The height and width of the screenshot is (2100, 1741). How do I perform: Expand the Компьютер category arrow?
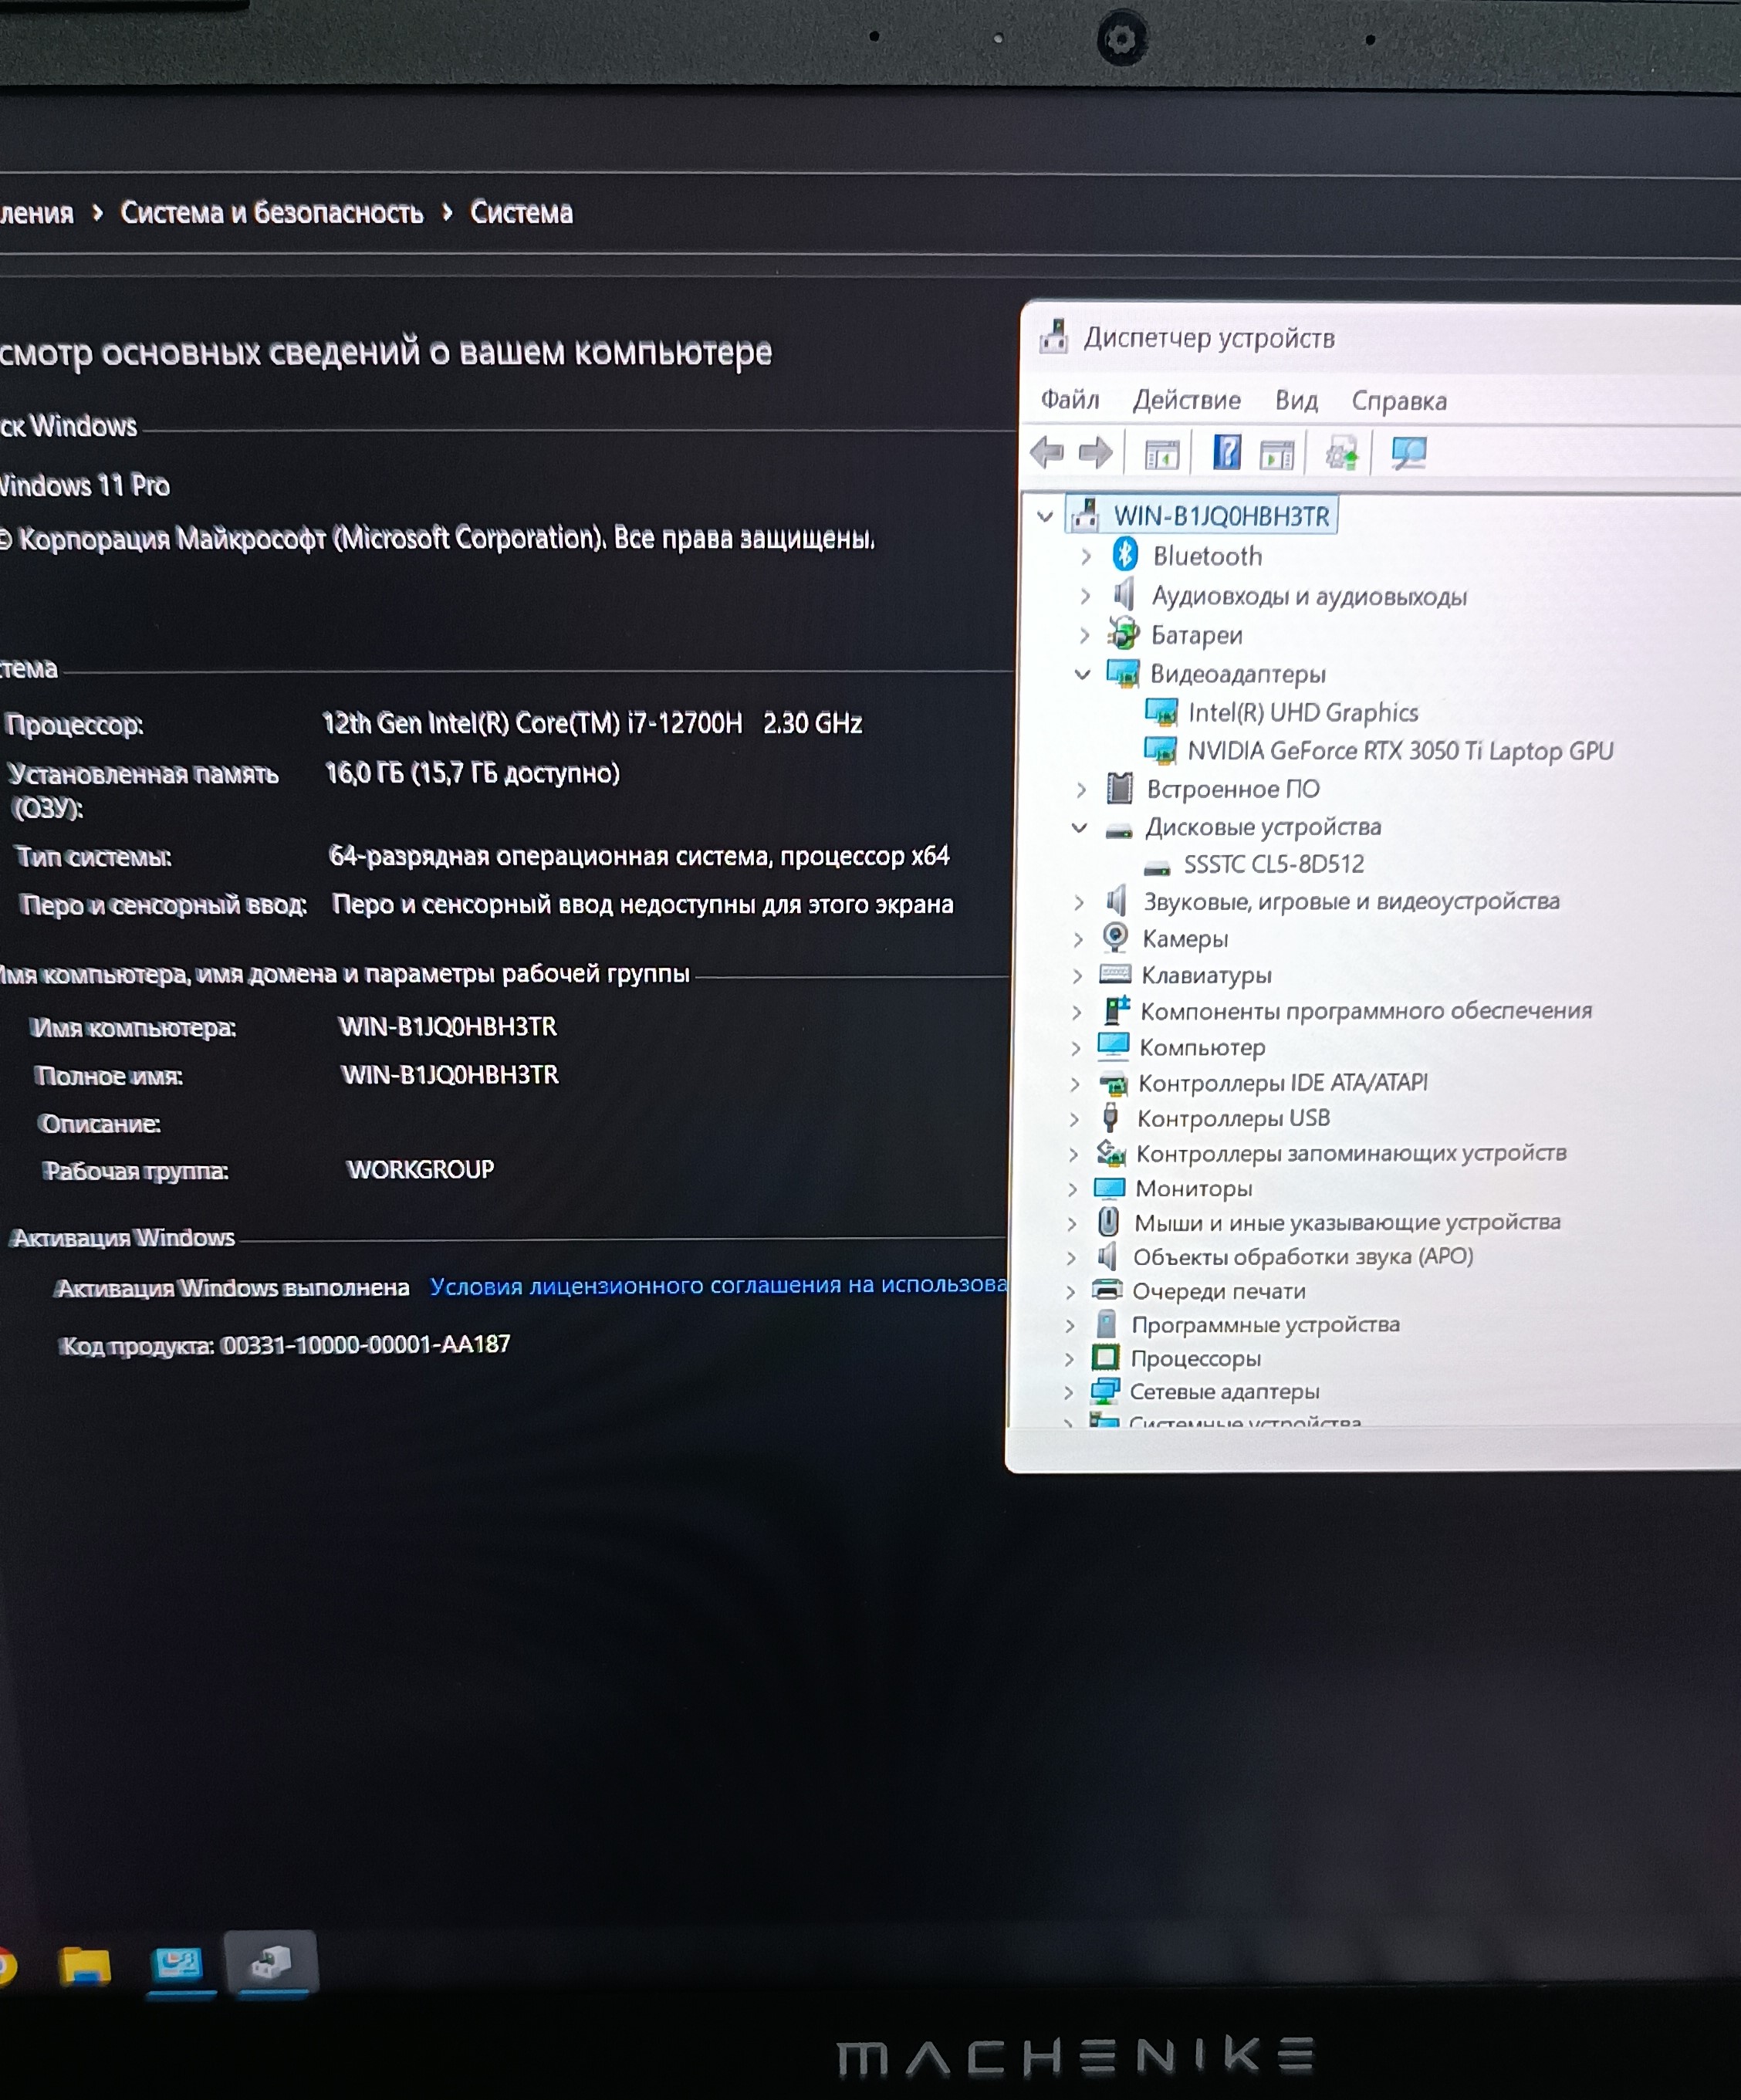pos(1075,1048)
